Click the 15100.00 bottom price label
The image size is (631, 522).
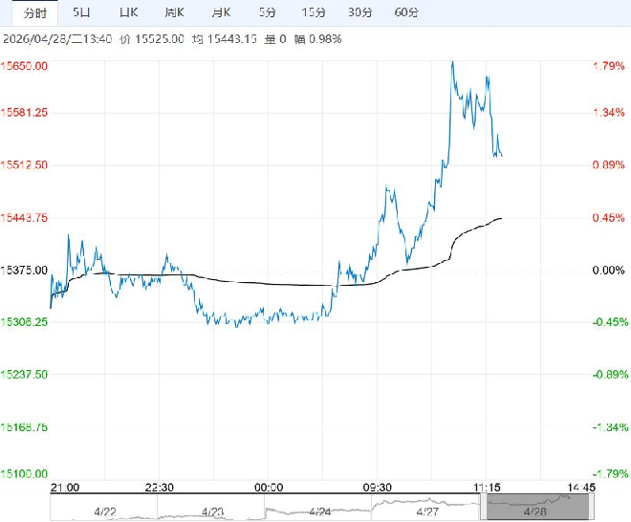coord(27,474)
